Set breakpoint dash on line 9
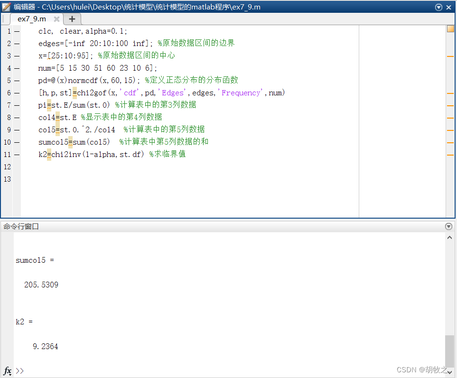 [x=17, y=130]
